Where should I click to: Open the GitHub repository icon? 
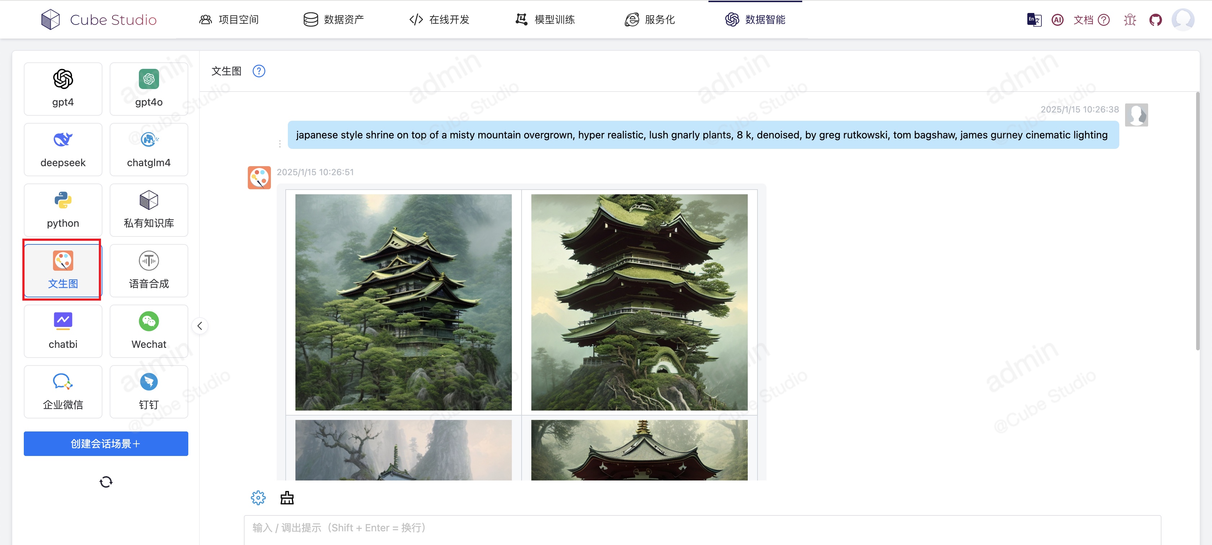(x=1155, y=20)
